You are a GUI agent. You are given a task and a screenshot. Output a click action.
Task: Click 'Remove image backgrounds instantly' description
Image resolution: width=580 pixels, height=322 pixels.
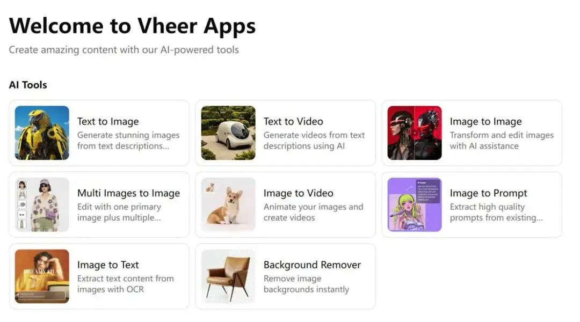(306, 284)
